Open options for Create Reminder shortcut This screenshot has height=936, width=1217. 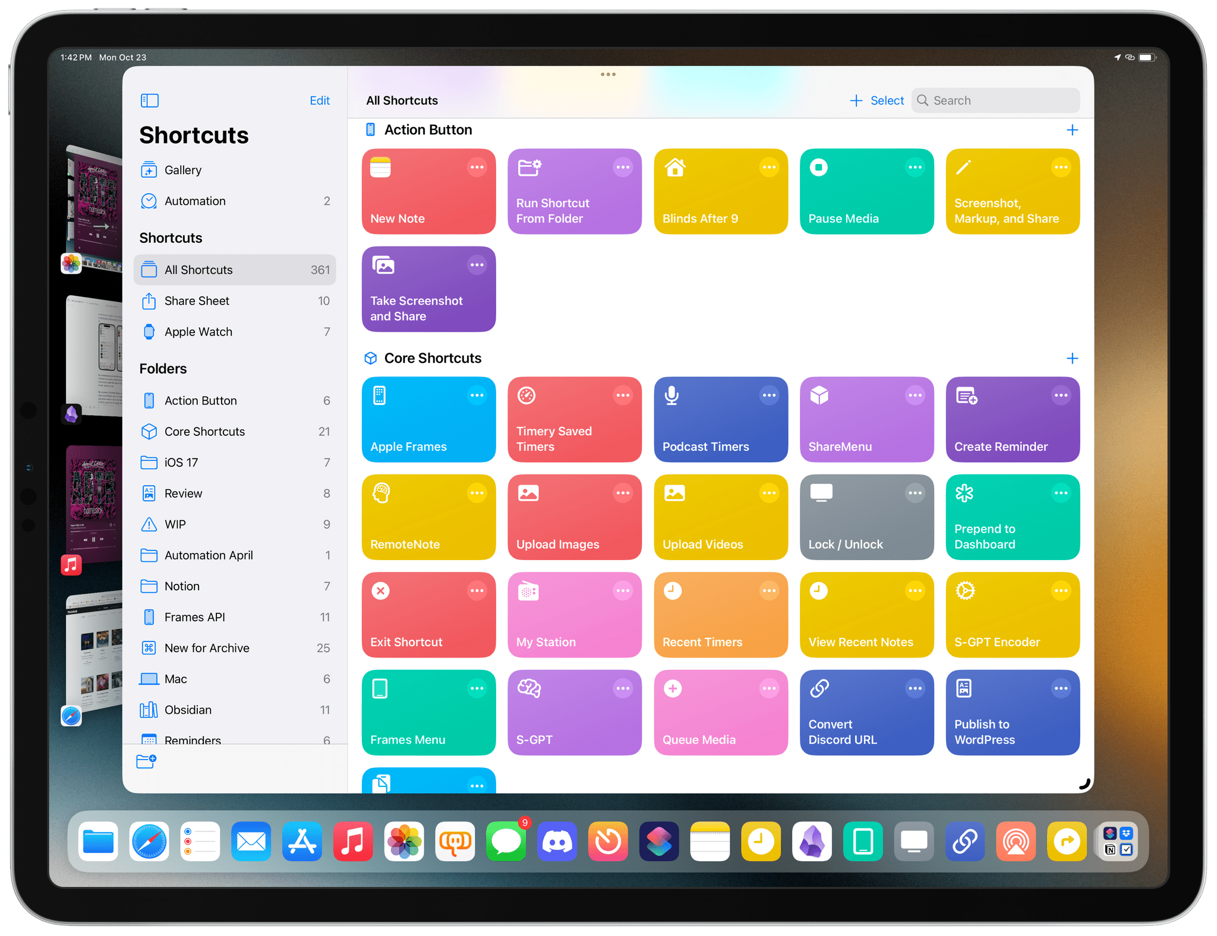[x=1061, y=395]
